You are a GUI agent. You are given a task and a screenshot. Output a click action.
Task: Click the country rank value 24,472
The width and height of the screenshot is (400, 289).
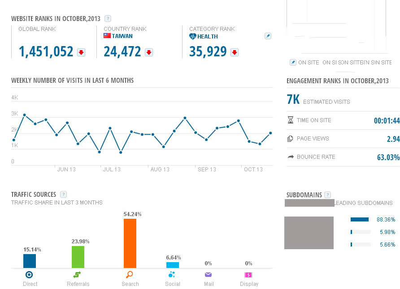(122, 51)
